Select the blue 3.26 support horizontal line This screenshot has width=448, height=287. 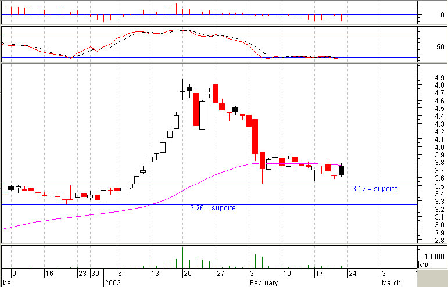coord(209,204)
